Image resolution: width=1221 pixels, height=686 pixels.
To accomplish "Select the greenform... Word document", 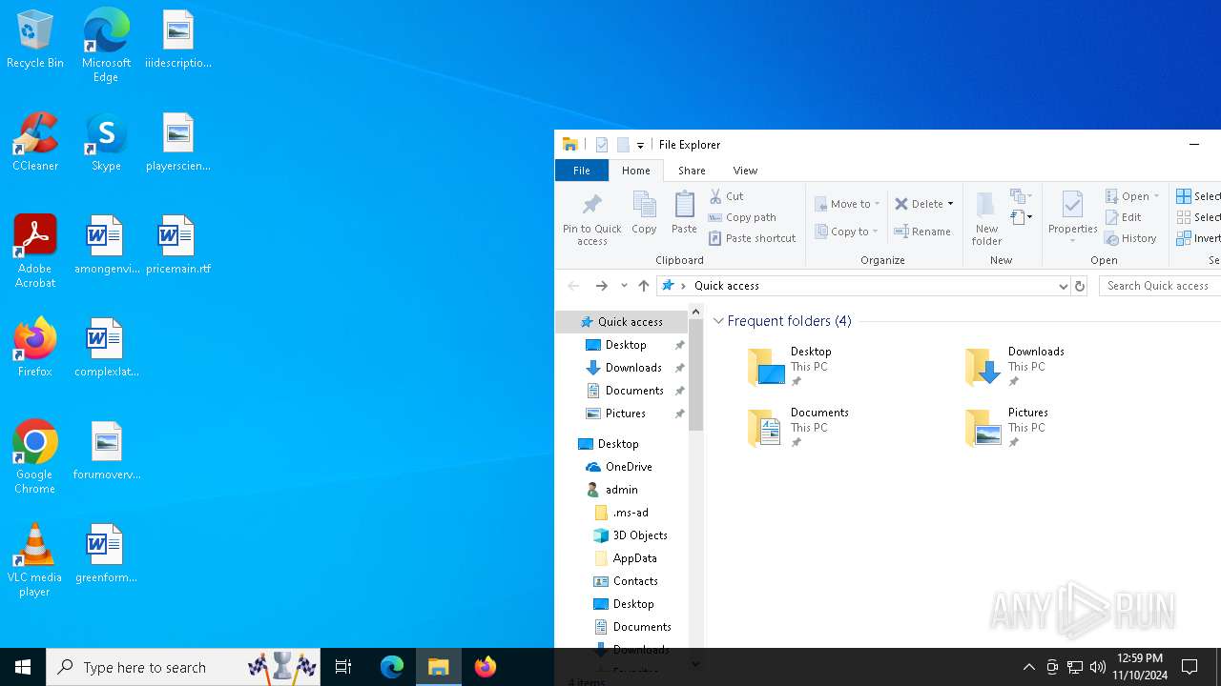I will click(x=106, y=555).
